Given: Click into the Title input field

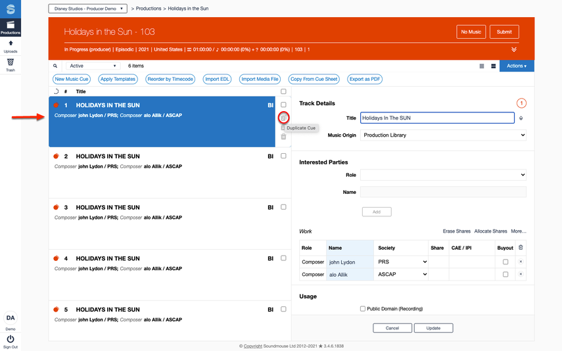Looking at the screenshot, I should point(437,118).
